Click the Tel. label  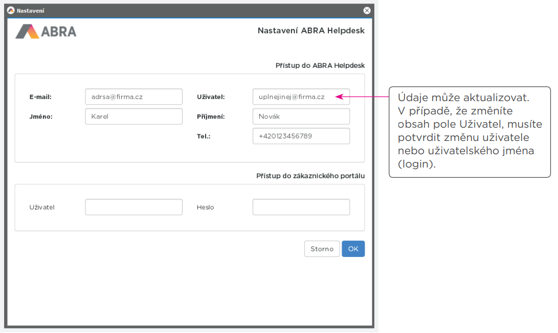tap(204, 136)
